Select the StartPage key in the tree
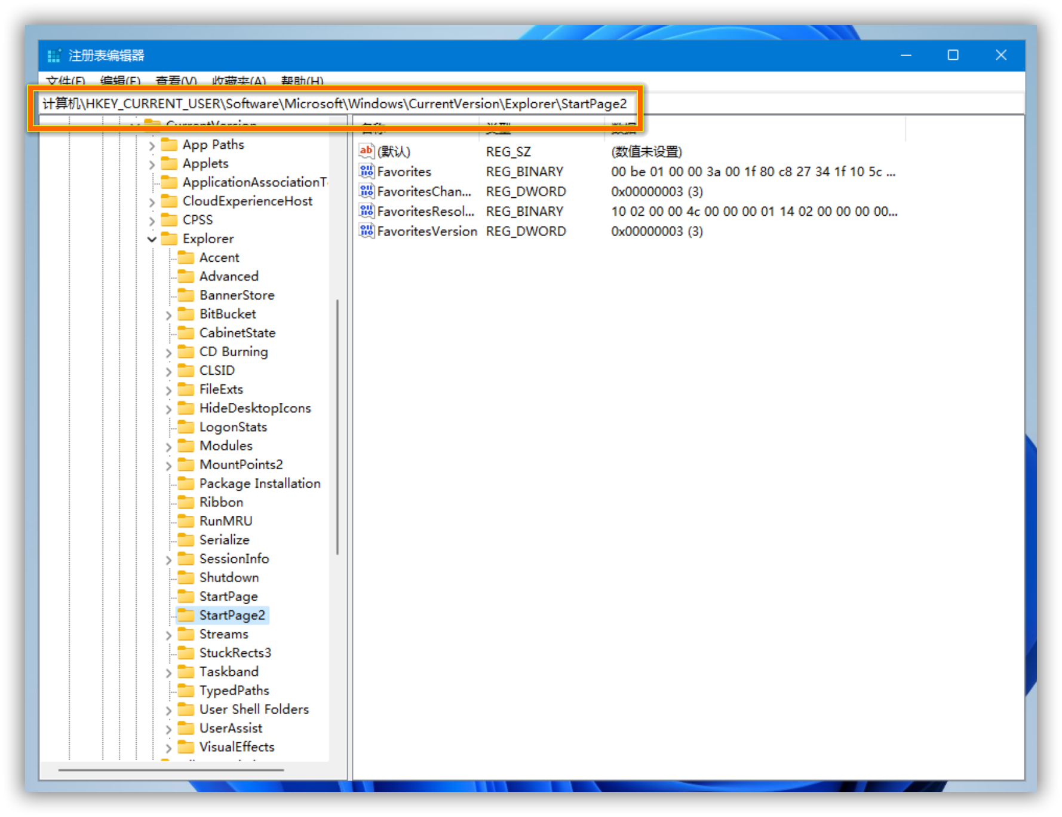Screen dimensions: 1062x817 [229, 596]
